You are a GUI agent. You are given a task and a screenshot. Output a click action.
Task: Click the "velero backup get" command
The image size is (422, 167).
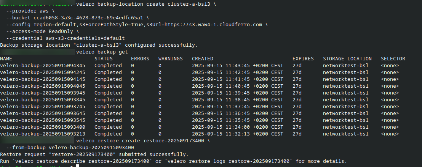(x=102, y=52)
